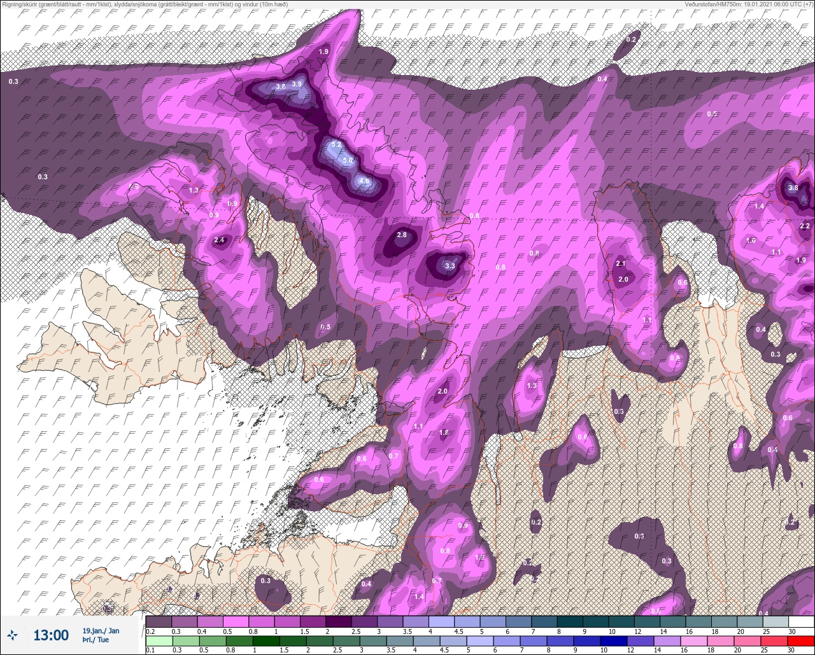This screenshot has height=655, width=815.
Task: Click the weekday text Þri./ Tue
Action: point(95,640)
